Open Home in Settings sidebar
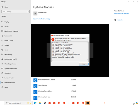 tap(6, 7)
